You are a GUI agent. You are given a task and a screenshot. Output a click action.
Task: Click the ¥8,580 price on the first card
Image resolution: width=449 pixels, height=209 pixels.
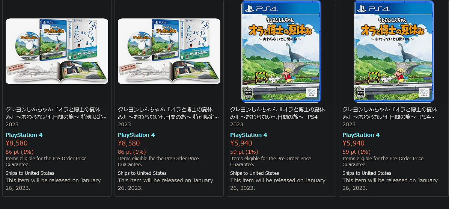click(17, 143)
